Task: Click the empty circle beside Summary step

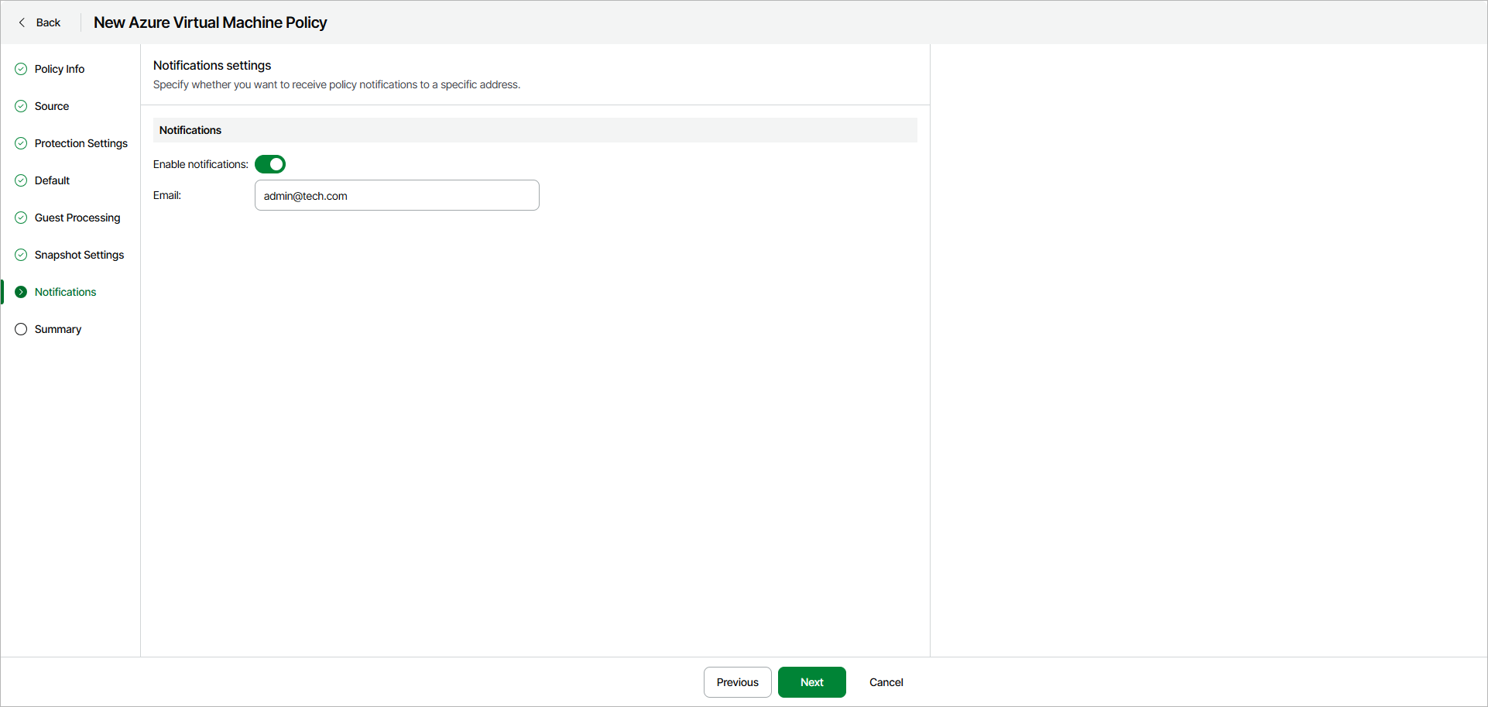Action: (x=21, y=329)
